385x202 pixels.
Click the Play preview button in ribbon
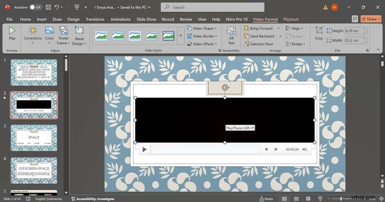(x=12, y=33)
